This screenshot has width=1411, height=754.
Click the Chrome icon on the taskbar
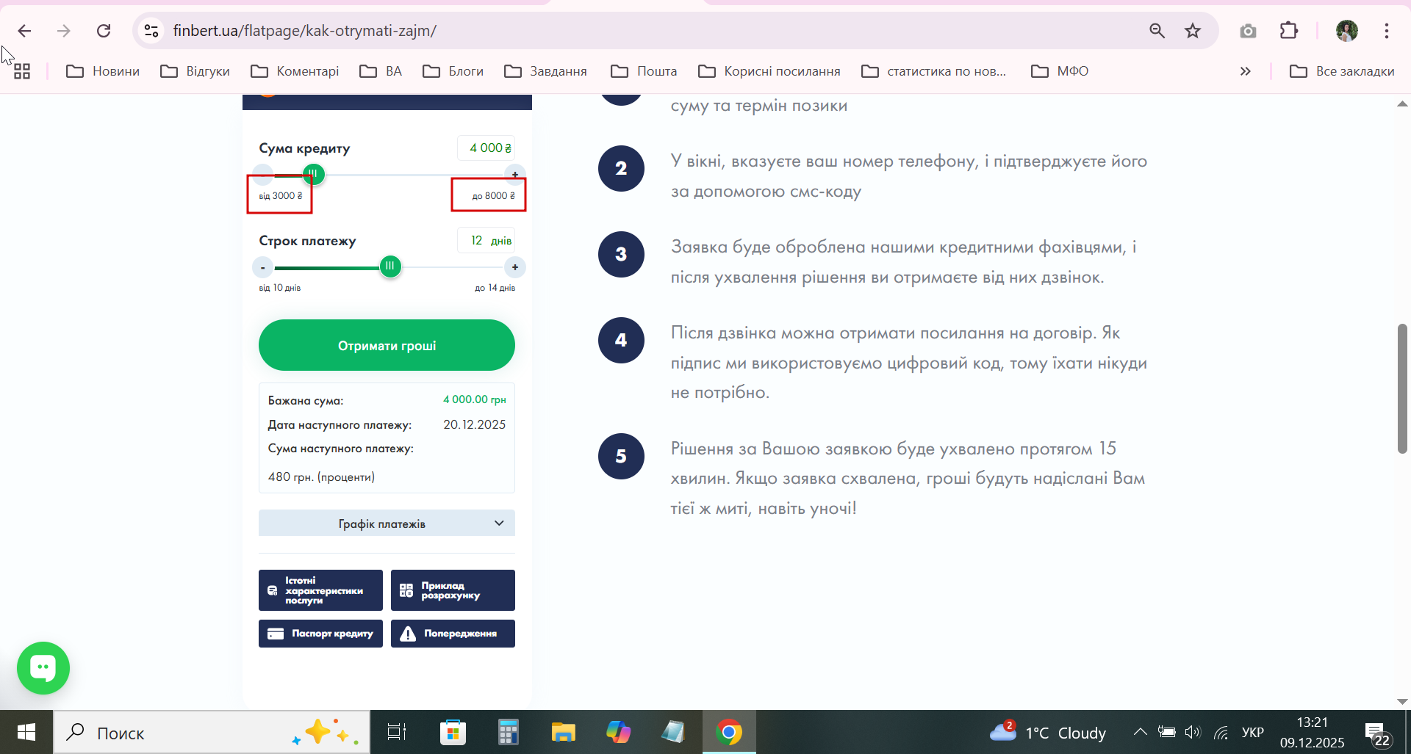tap(729, 732)
